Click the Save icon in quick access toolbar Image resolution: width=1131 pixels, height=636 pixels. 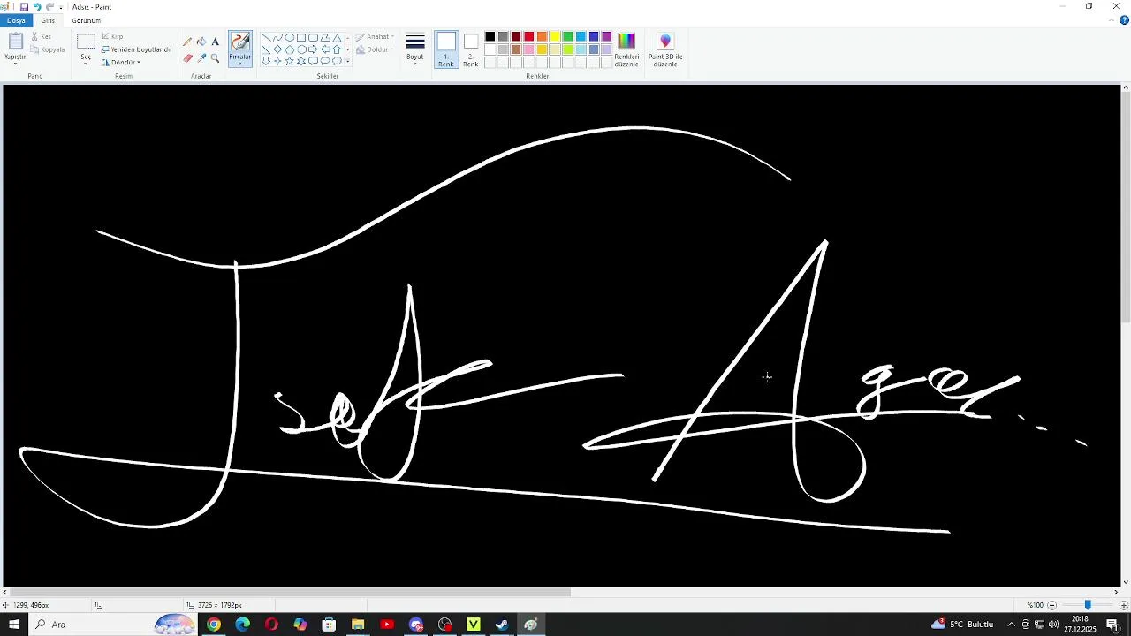[x=24, y=7]
